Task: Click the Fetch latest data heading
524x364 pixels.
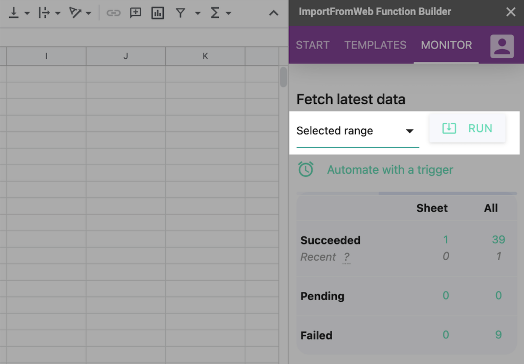Action: 351,99
